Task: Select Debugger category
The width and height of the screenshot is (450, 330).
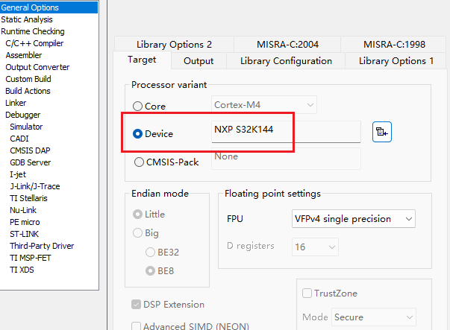Action: (x=23, y=115)
